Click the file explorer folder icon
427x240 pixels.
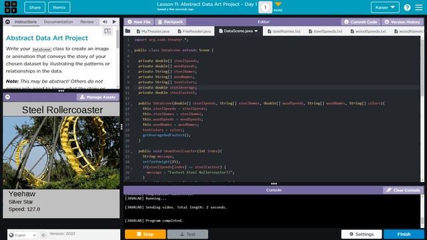click(127, 31)
